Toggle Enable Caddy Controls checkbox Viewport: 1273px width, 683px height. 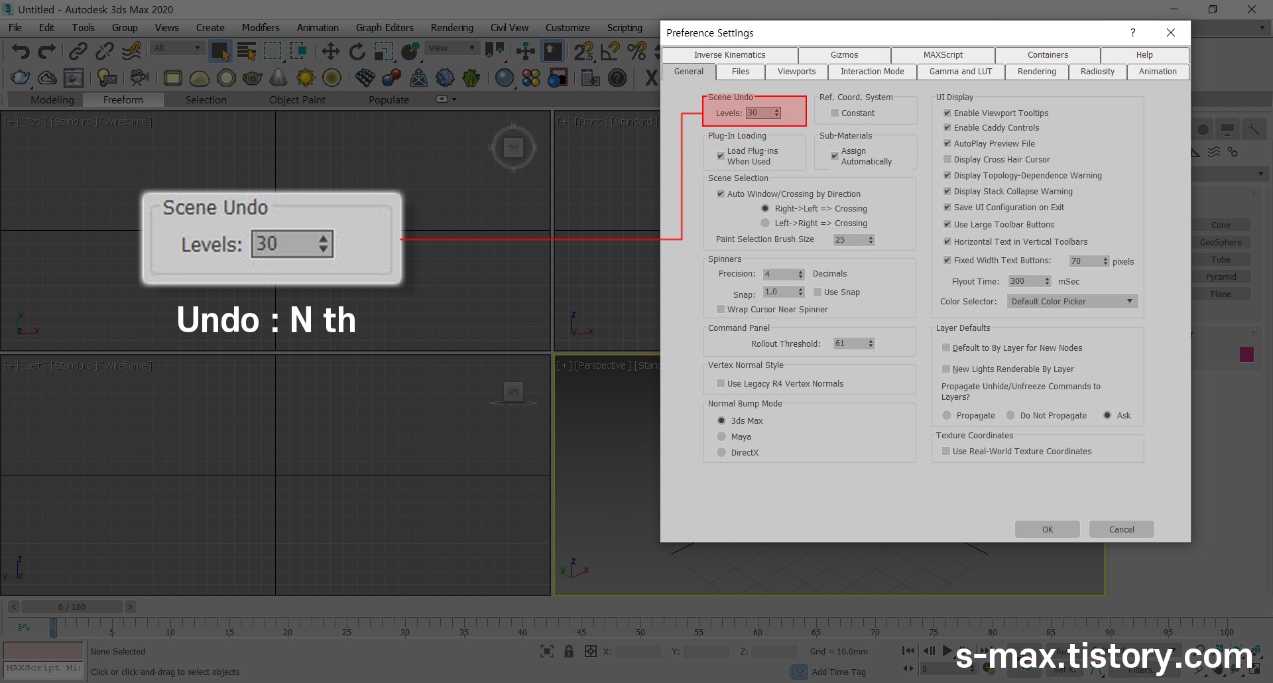(x=947, y=127)
